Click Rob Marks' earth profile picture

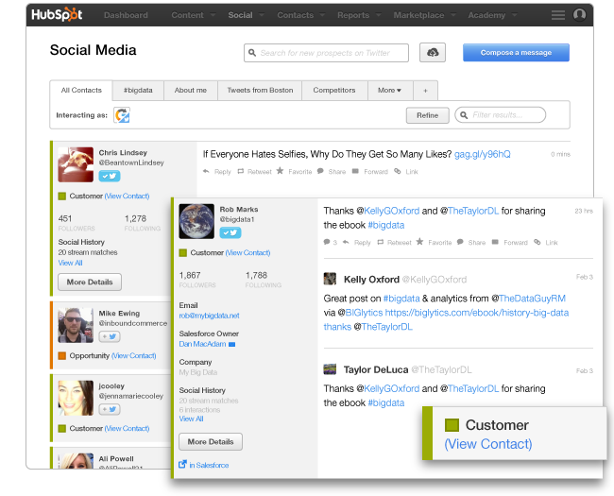[x=196, y=221]
